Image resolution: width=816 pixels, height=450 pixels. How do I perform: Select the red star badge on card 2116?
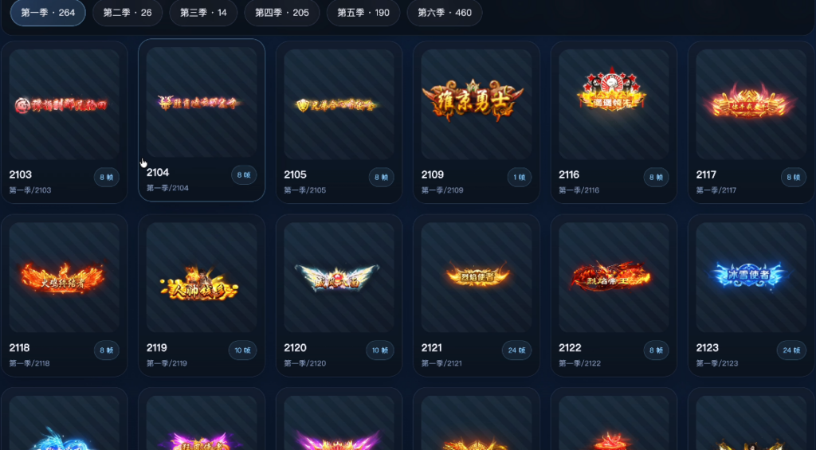pyautogui.click(x=614, y=104)
